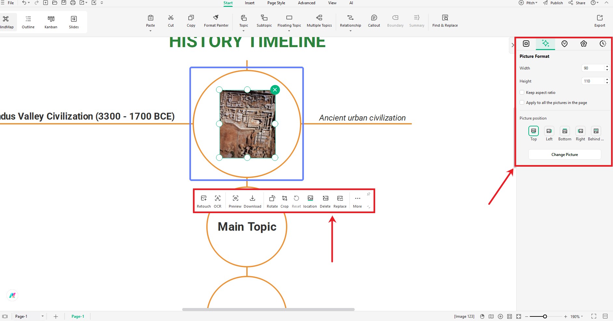Open the AI tab
This screenshot has height=321, width=613.
pos(351,3)
